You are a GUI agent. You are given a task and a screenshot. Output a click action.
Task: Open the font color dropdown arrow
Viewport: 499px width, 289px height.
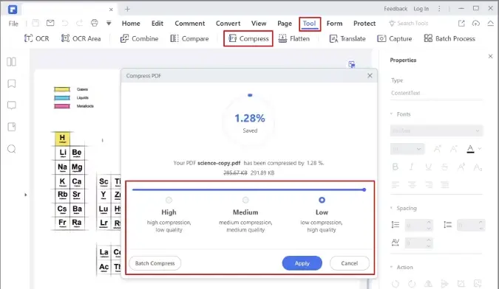(480, 148)
